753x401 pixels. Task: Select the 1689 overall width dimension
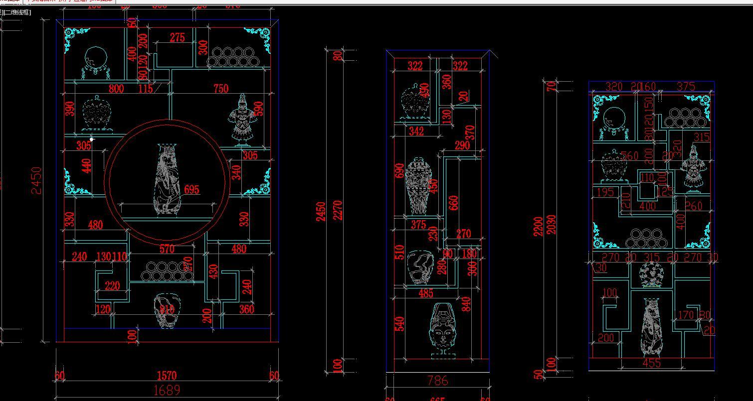coord(167,390)
